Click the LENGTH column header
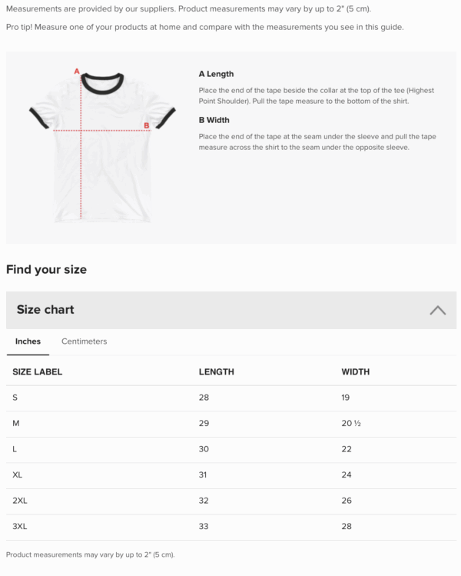 coord(216,372)
